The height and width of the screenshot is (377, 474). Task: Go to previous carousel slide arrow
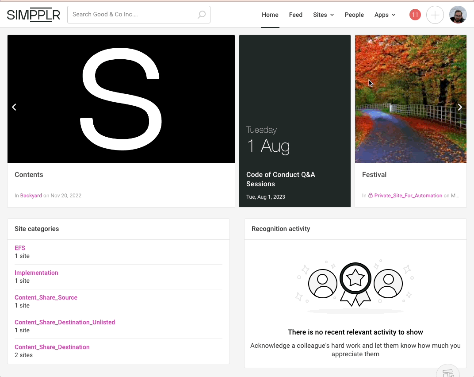14,107
